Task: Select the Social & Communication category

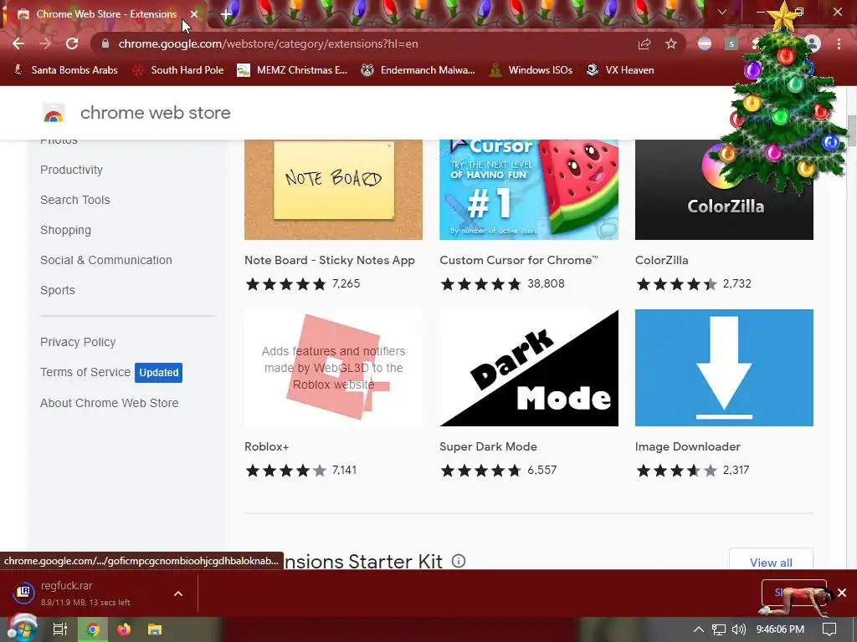Action: pos(106,260)
